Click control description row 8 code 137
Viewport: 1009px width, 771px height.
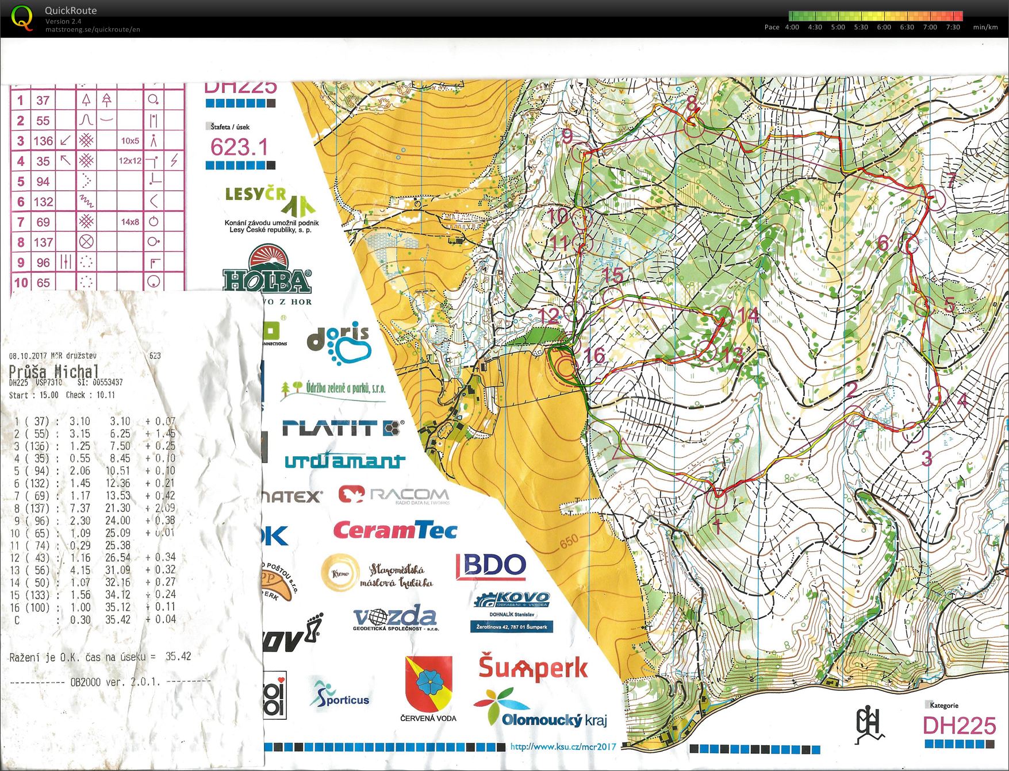[43, 242]
